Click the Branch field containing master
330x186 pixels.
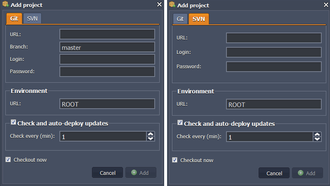[107, 47]
